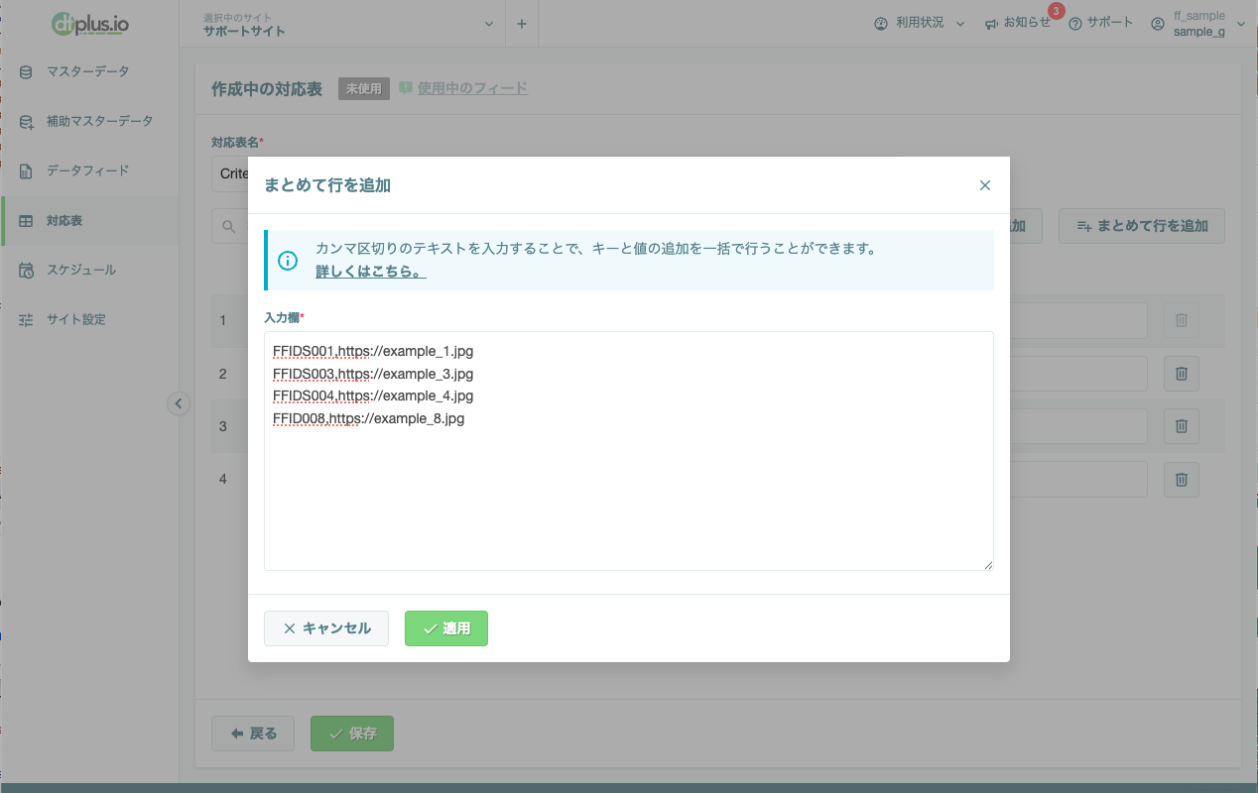Open マスターデータ in the sidebar
1258x793 pixels.
[89, 71]
